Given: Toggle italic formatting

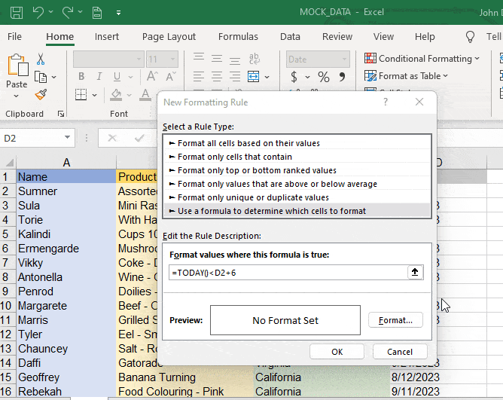Looking at the screenshot, I should [x=99, y=76].
